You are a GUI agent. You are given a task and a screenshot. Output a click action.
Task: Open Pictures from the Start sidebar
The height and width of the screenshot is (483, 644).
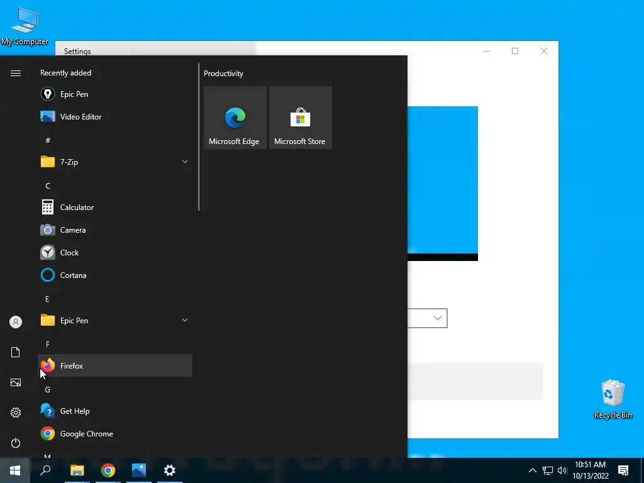16,382
